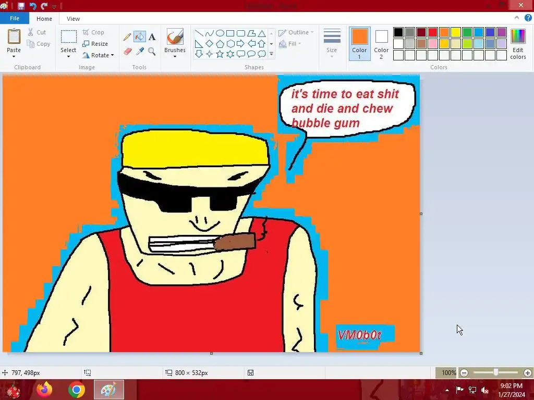Click the muted volume tray icon
The image size is (534, 400).
[485, 390]
